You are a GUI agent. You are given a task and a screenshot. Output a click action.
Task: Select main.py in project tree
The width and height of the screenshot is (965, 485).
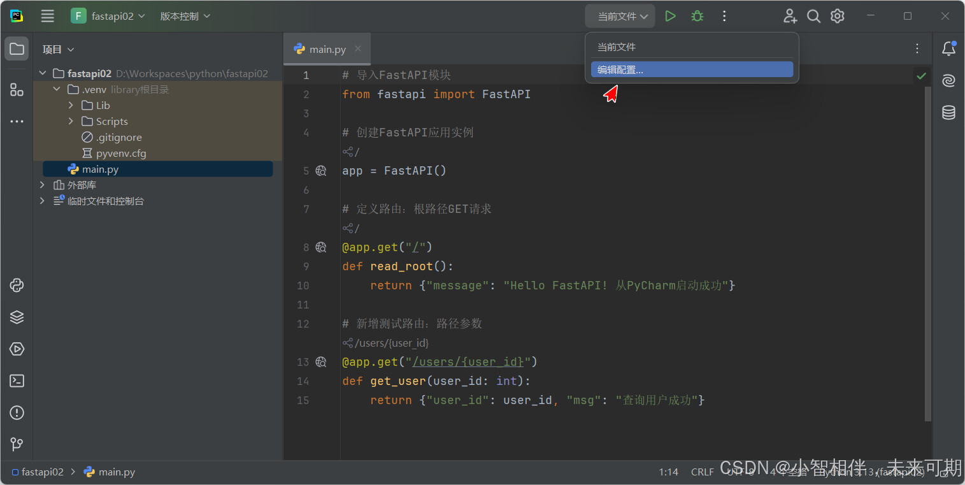pyautogui.click(x=157, y=169)
